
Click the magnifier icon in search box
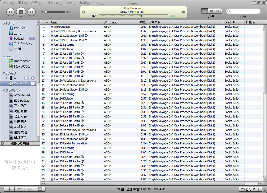coord(229,11)
